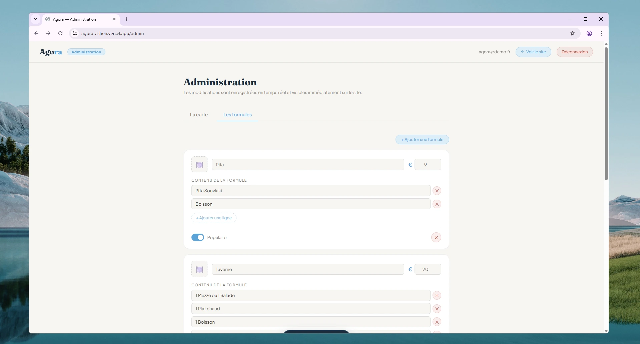Toggle off the Populaire switch
This screenshot has width=640, height=344.
pyautogui.click(x=198, y=237)
